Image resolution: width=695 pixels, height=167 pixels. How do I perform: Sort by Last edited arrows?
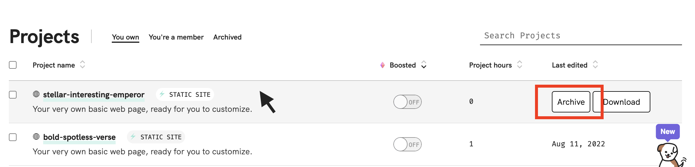click(x=595, y=65)
